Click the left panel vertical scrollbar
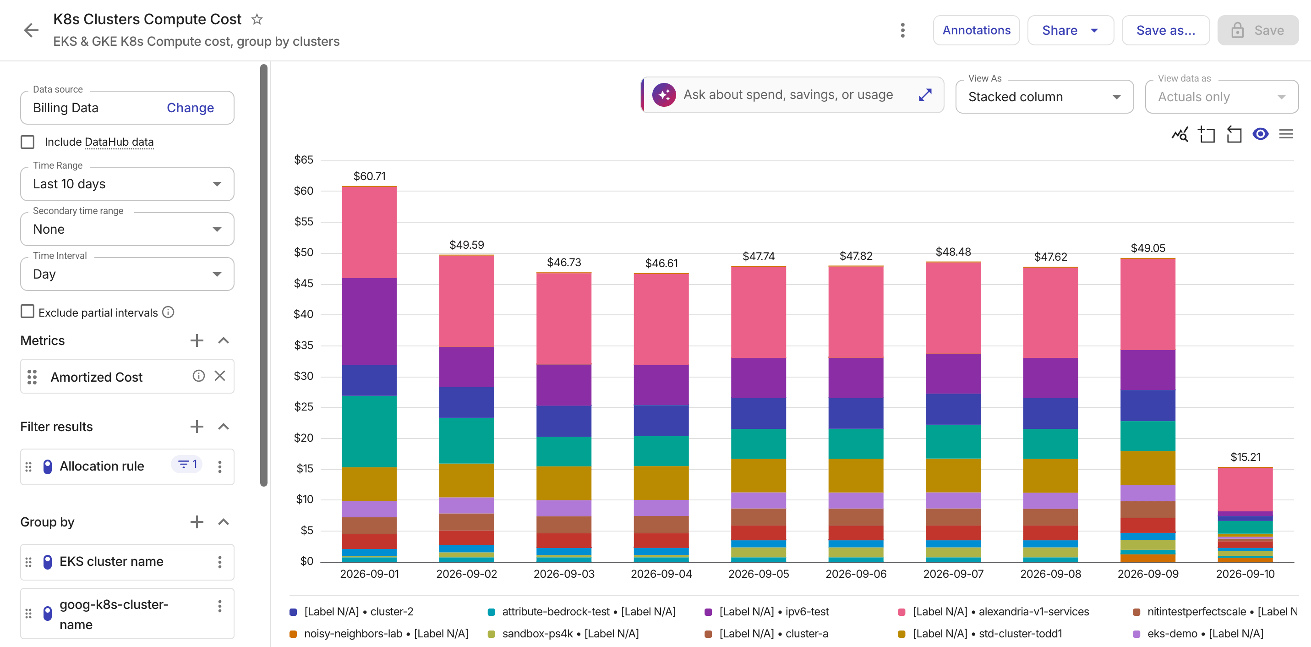The image size is (1311, 647). [x=264, y=275]
